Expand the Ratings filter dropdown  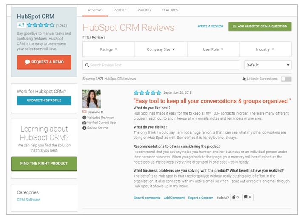click(108, 49)
